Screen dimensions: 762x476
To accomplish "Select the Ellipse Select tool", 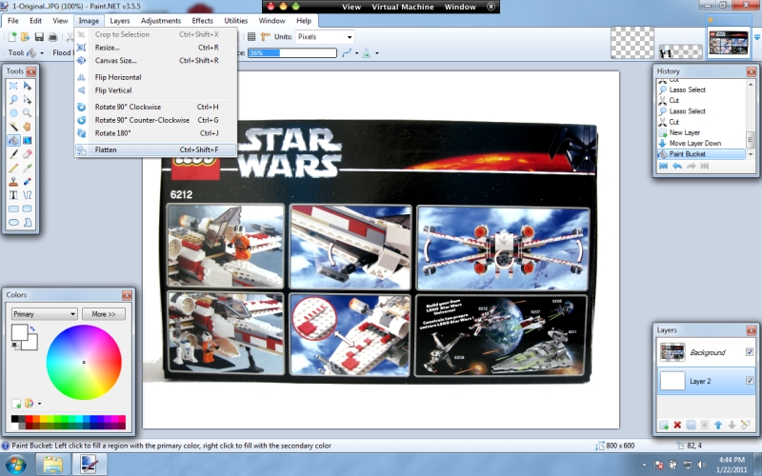I will point(13,113).
